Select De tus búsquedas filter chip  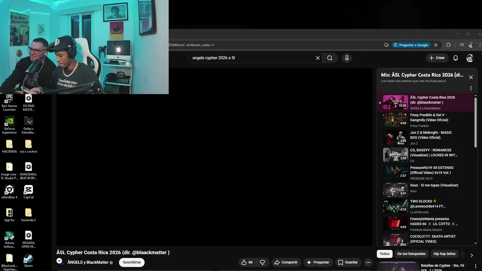coord(412,254)
